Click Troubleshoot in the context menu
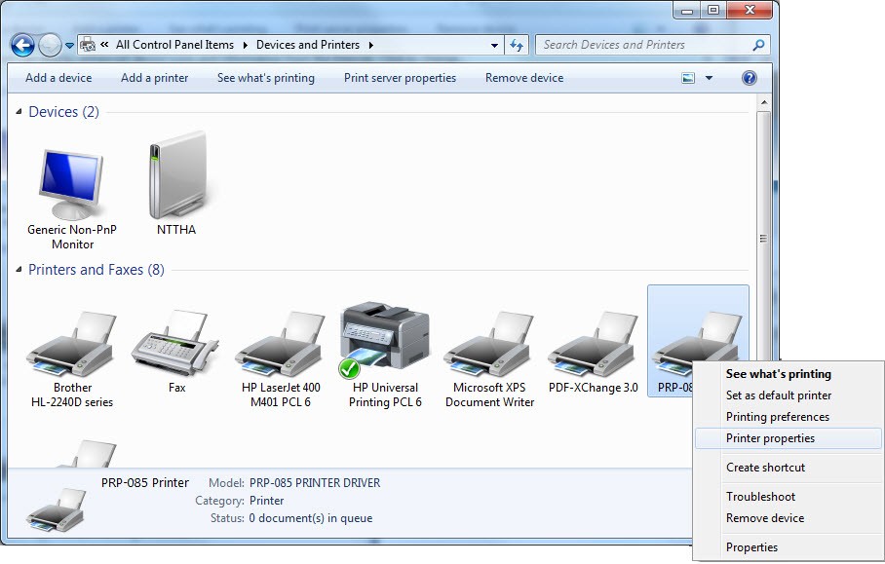 (760, 497)
